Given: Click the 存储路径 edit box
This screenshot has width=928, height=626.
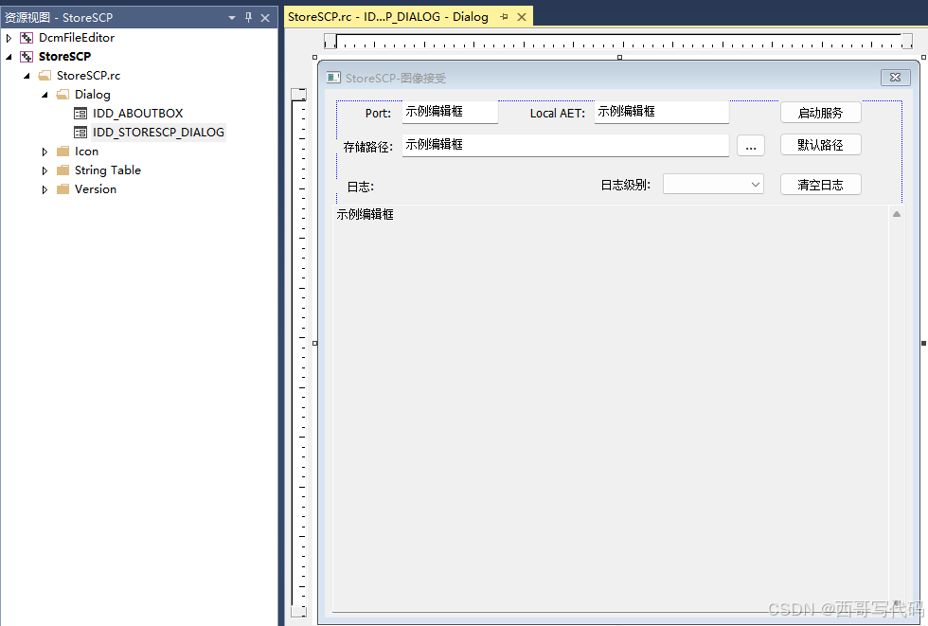Looking at the screenshot, I should (x=565, y=145).
